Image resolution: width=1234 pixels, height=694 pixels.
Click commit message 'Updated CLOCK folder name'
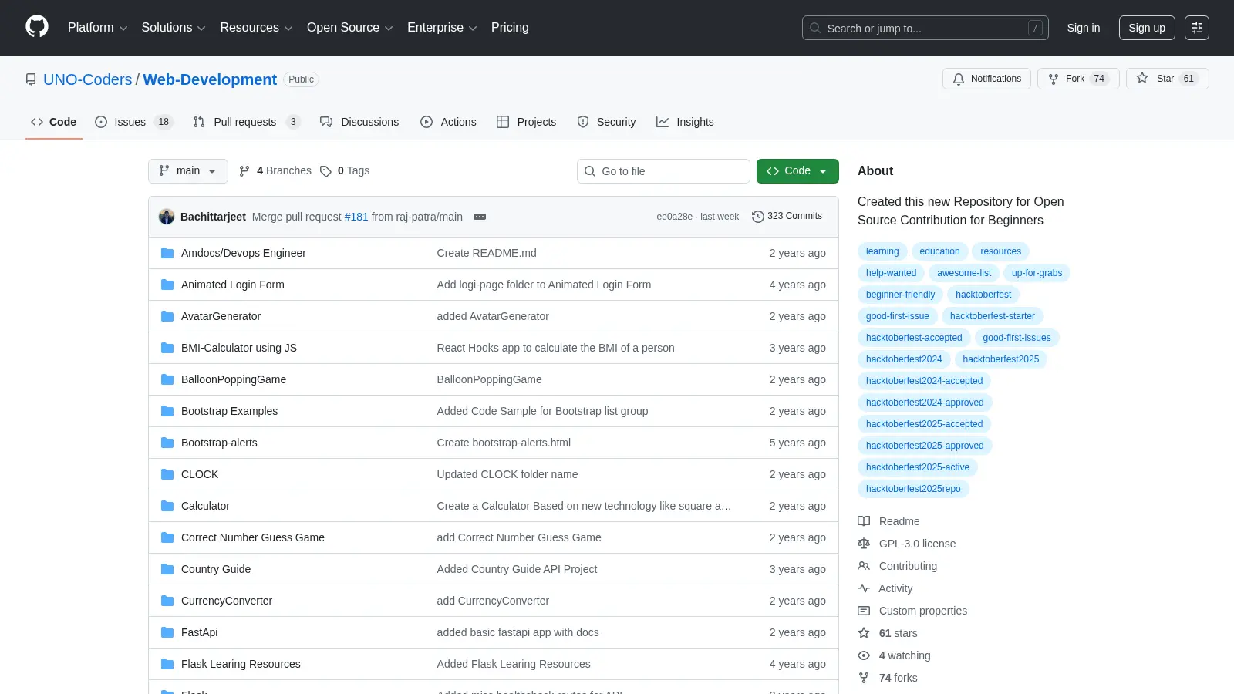click(x=507, y=474)
